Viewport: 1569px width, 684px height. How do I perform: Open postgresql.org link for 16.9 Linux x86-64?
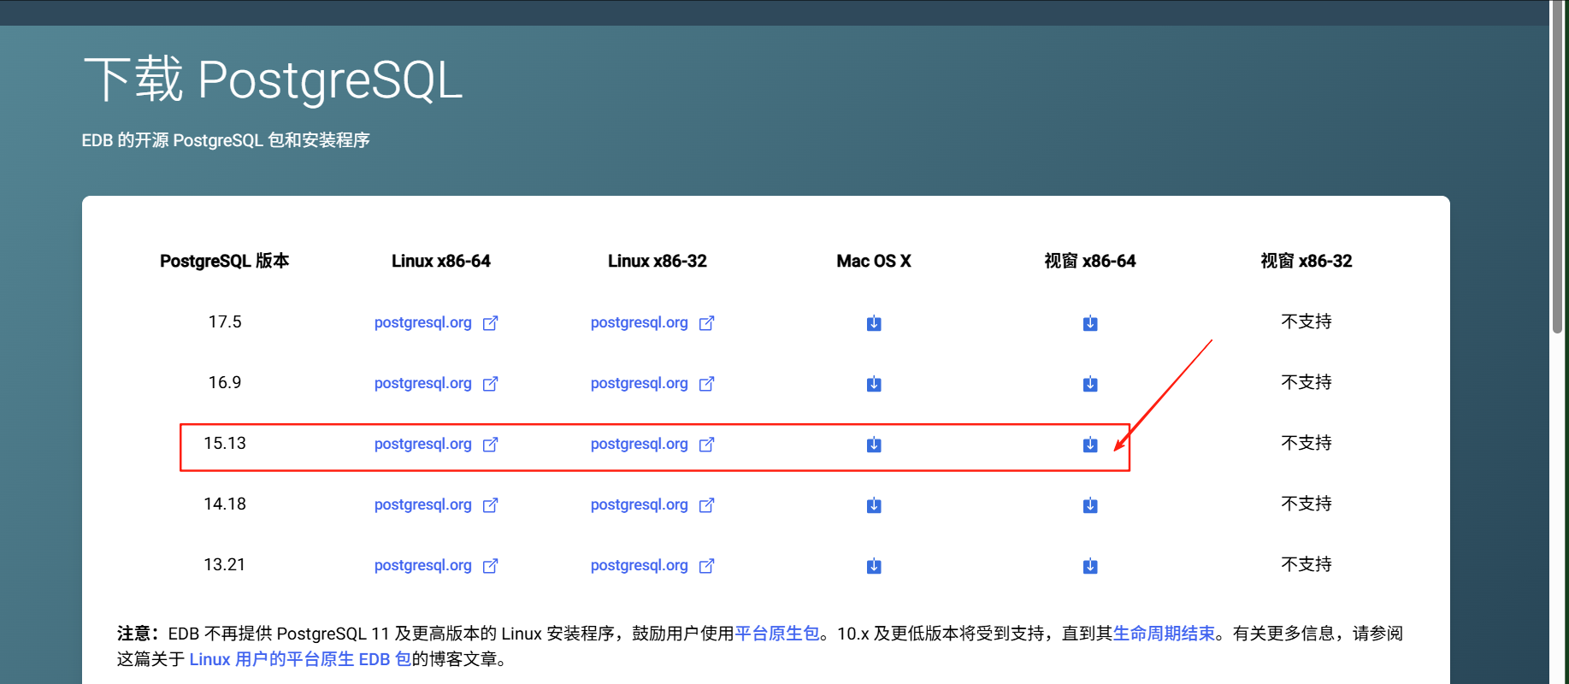point(436,384)
